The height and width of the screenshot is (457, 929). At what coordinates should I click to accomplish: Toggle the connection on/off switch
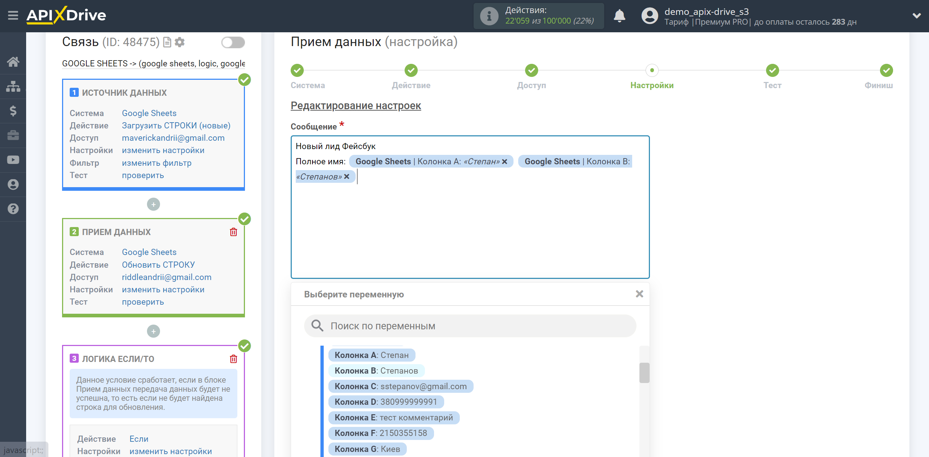[233, 42]
